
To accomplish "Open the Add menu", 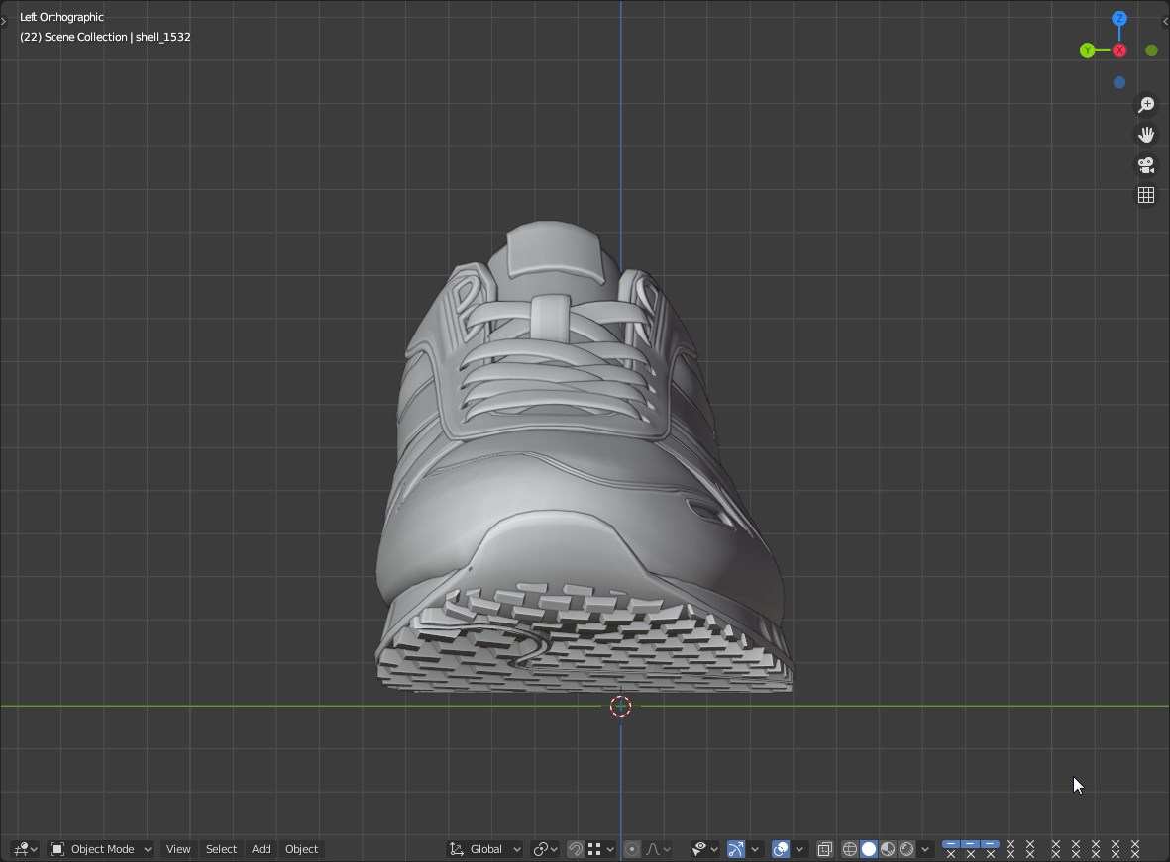I will click(x=261, y=849).
